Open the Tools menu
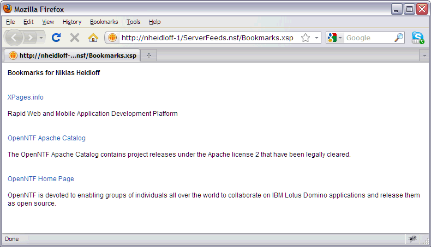 (133, 22)
